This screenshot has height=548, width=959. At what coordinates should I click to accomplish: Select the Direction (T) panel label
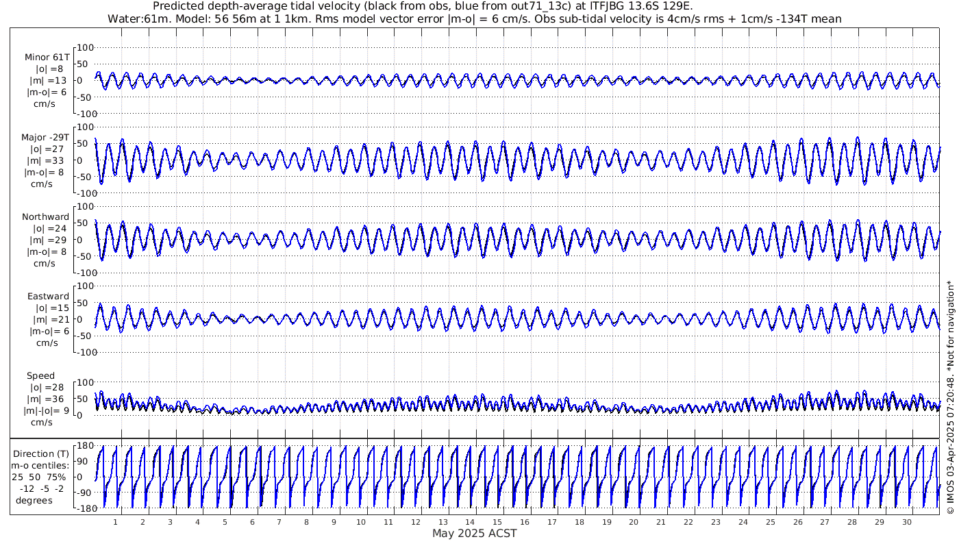click(42, 453)
